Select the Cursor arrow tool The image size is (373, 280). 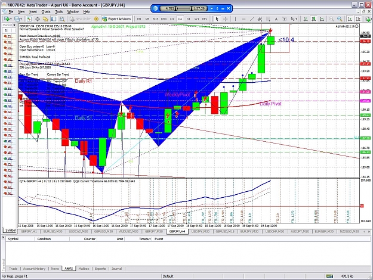coord(217,19)
